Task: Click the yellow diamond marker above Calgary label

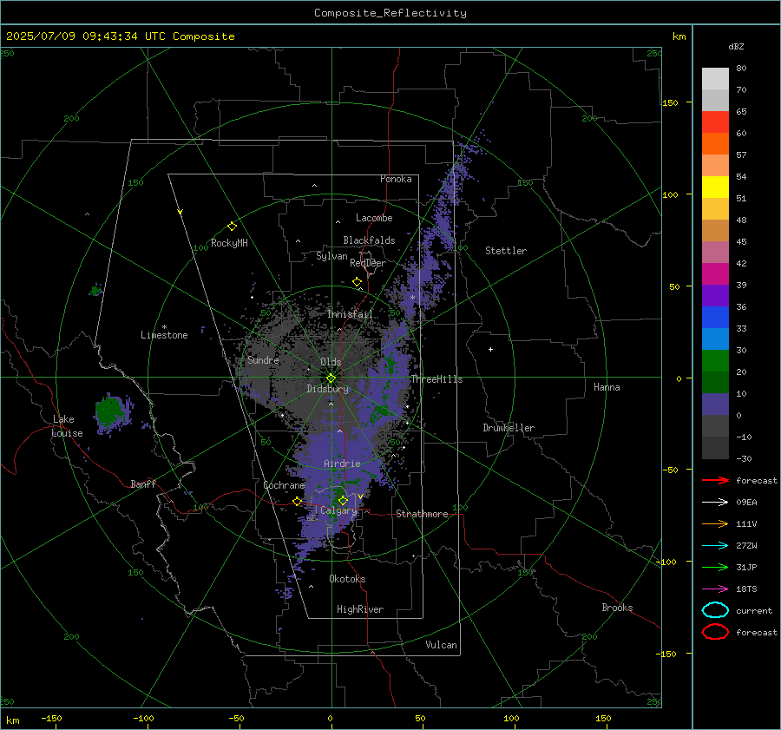Action: [343, 500]
